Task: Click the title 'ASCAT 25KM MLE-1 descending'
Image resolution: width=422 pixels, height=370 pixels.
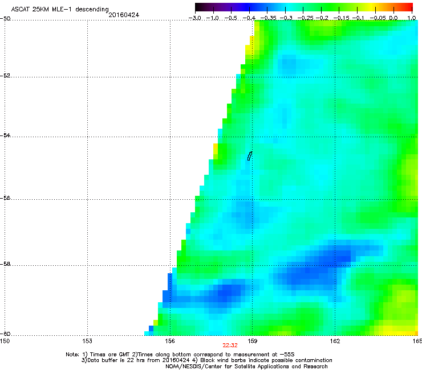Action: [60, 9]
